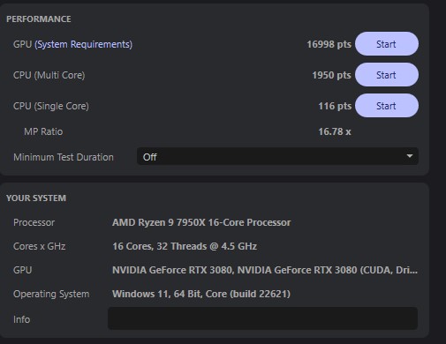Select the Single Core score 116 pts
The height and width of the screenshot is (344, 446).
[335, 106]
